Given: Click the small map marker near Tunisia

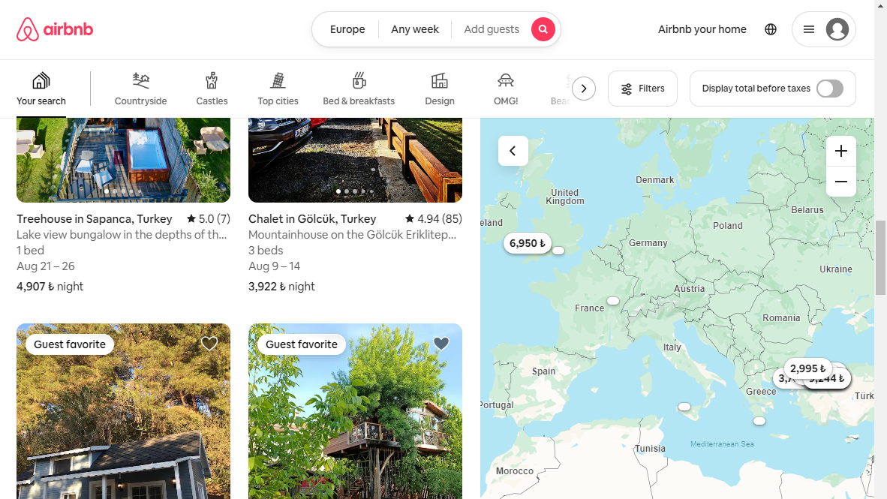Looking at the screenshot, I should pyautogui.click(x=684, y=407).
